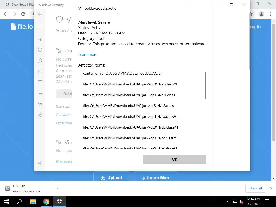Select qt314/cb.class#1 file entry
Image resolution: width=276 pixels, height=207 pixels.
point(130,127)
